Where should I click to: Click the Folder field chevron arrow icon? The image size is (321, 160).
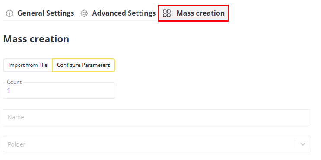click(x=303, y=144)
